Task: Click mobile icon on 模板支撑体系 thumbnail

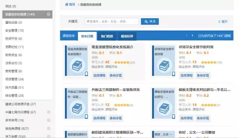Action: (x=173, y=116)
